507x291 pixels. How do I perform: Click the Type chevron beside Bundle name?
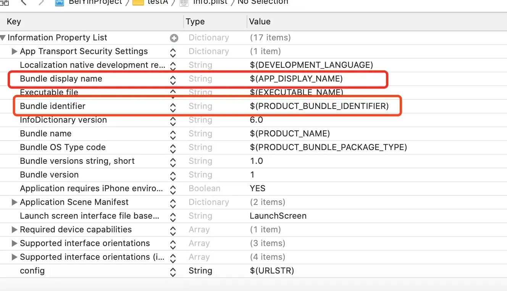(x=173, y=133)
